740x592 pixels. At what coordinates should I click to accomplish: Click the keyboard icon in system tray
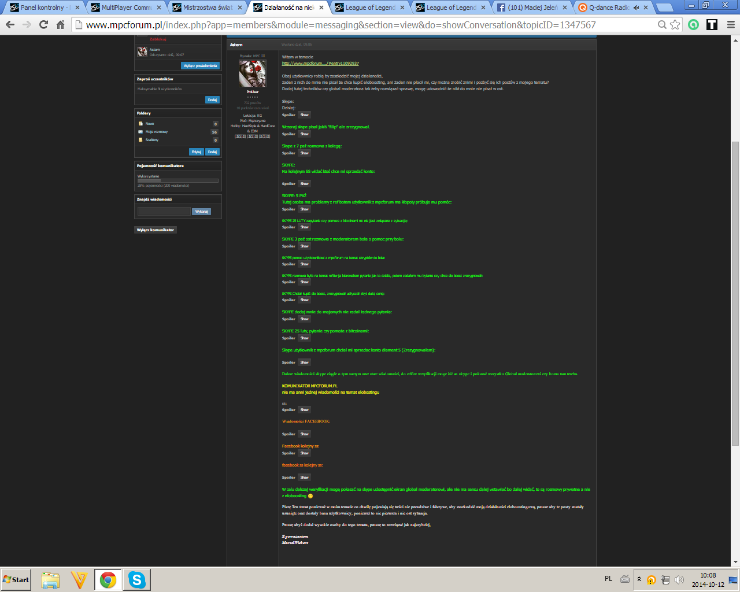coord(625,579)
